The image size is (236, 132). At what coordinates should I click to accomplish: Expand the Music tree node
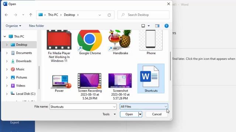[x=7, y=69]
